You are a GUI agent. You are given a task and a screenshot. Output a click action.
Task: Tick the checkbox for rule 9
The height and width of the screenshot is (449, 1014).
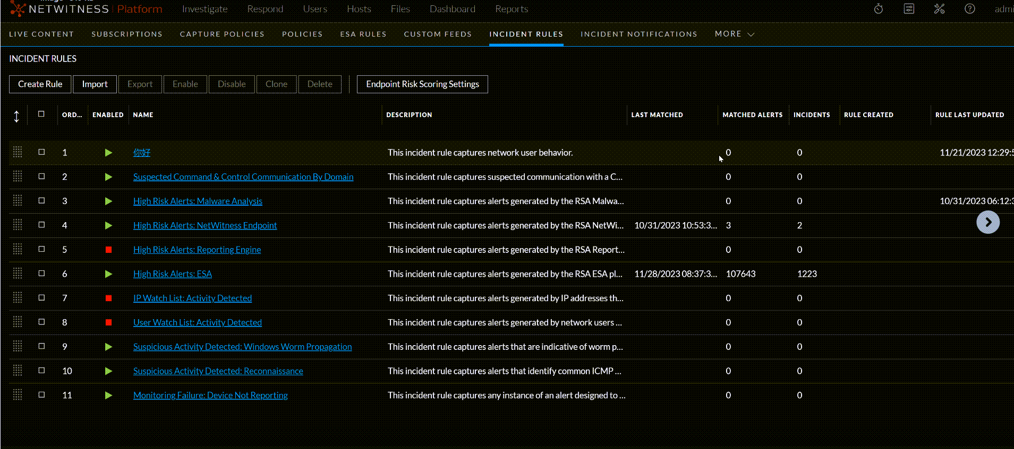click(x=41, y=346)
